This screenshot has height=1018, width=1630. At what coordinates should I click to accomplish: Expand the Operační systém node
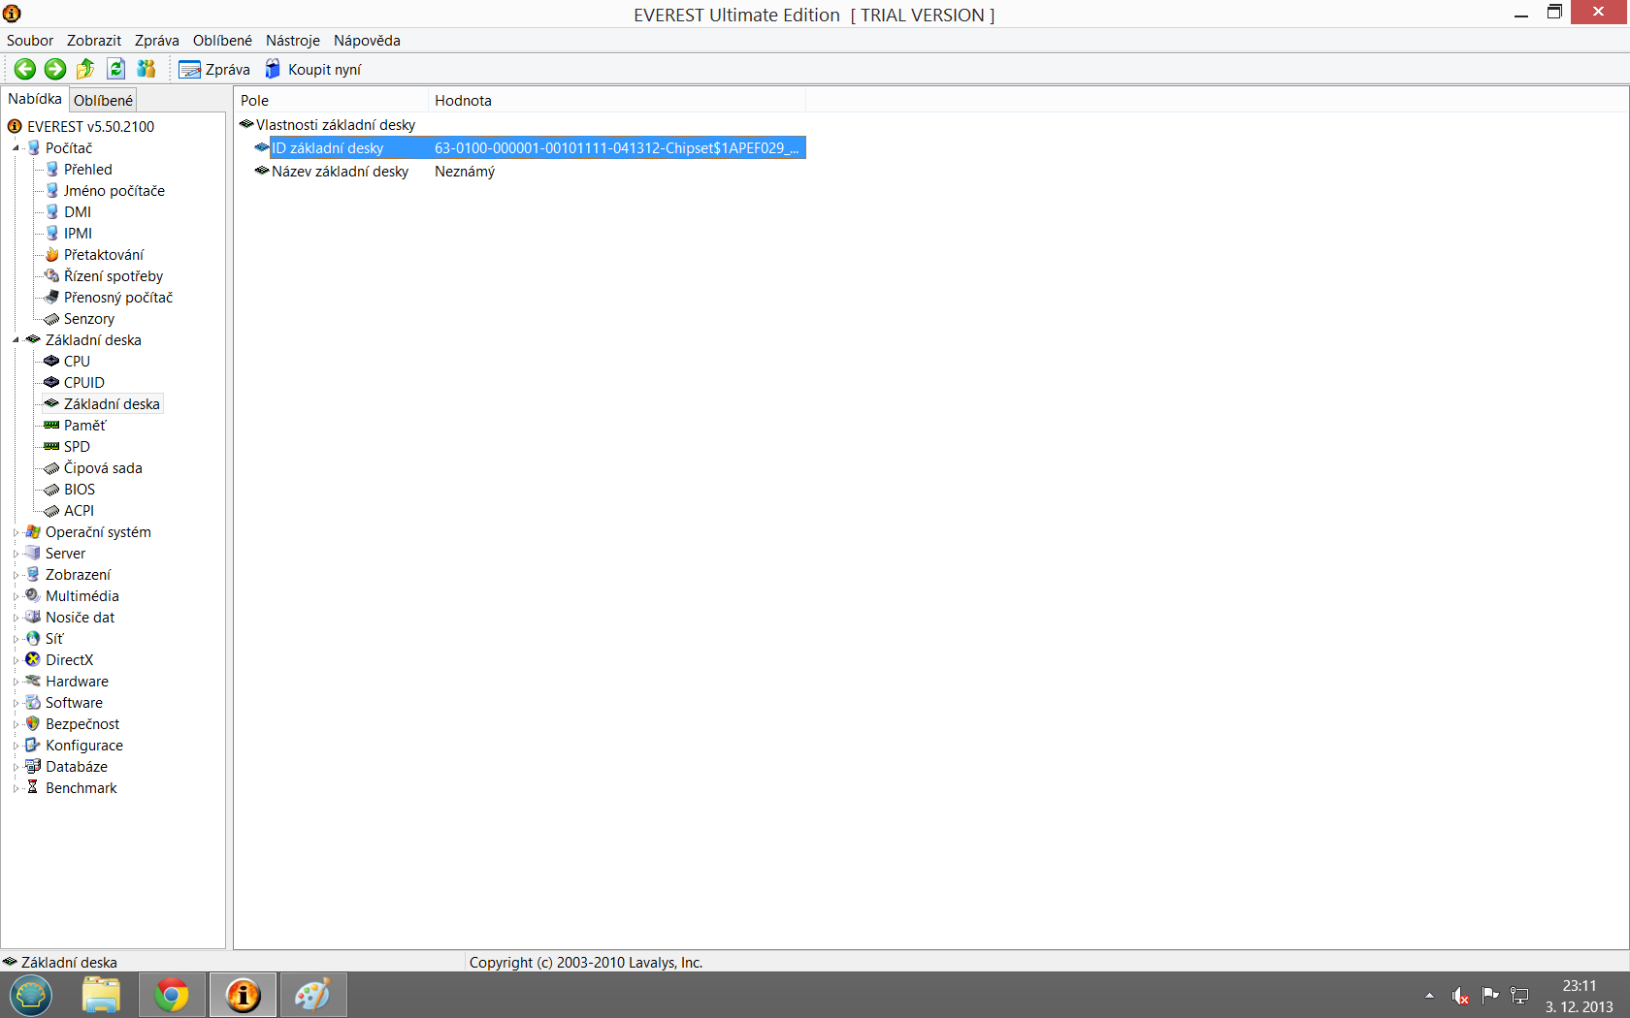[x=16, y=532]
